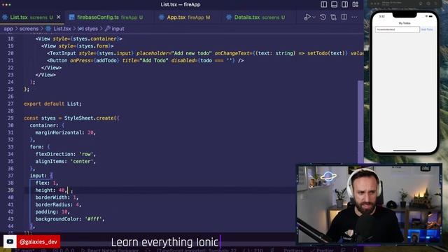Click 'borderWidth: 1,' line
The image size is (448, 252).
57,197
